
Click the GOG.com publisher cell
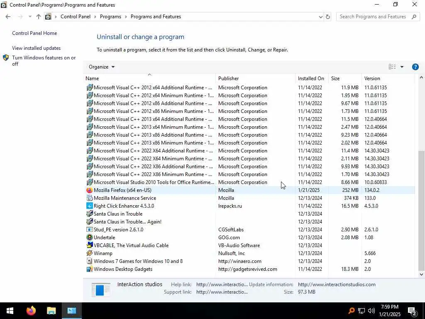229,237
